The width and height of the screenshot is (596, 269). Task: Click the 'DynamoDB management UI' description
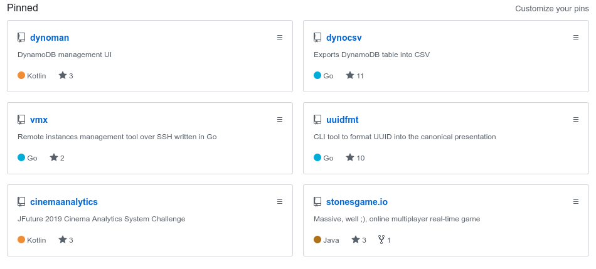pos(65,55)
